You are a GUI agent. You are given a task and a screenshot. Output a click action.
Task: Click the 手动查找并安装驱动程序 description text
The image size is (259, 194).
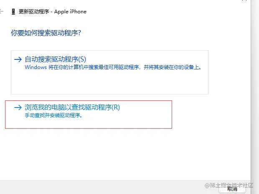[53, 115]
